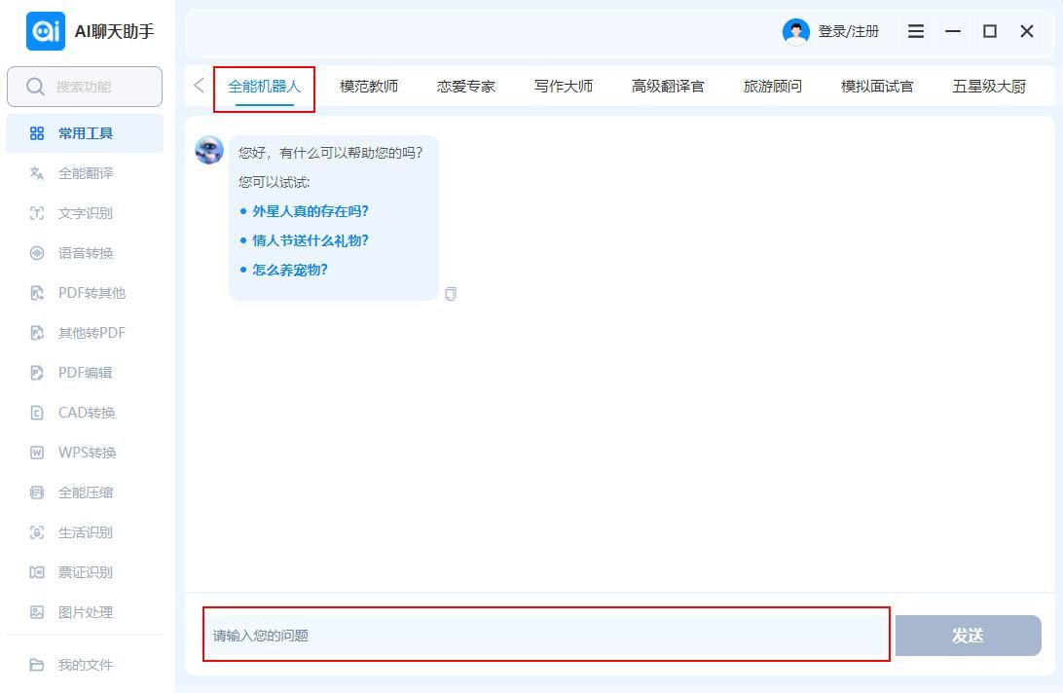Click the 生活识别 scan icon
This screenshot has height=693, width=1063.
coord(37,533)
